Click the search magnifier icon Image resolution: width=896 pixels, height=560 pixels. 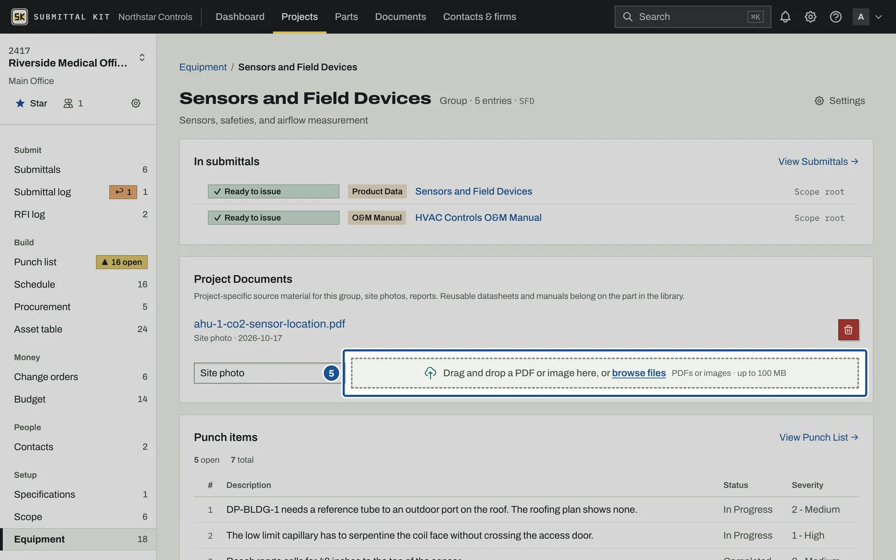pos(628,17)
